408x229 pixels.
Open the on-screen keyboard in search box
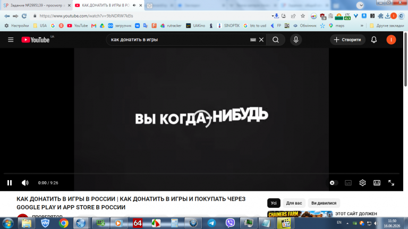[x=253, y=40]
